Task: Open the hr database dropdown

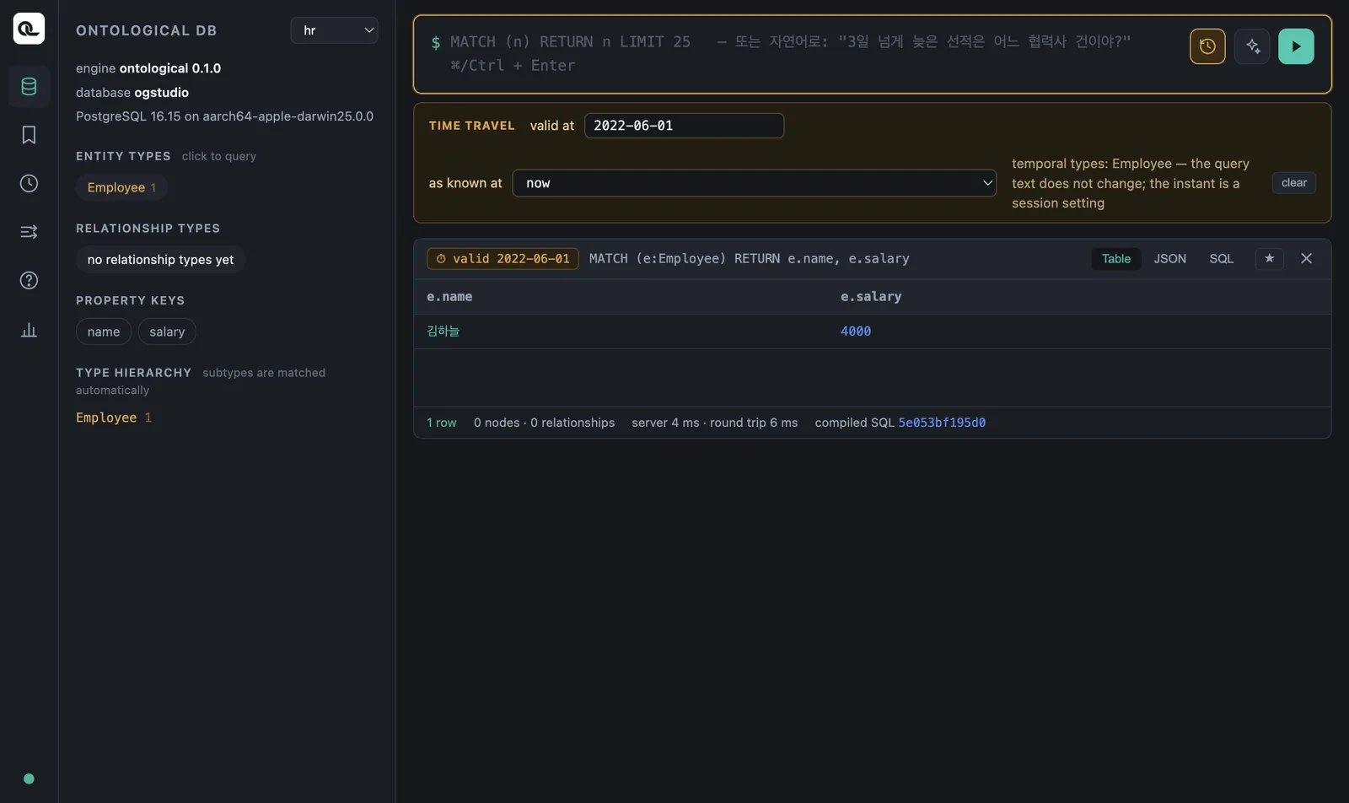Action: (x=334, y=30)
